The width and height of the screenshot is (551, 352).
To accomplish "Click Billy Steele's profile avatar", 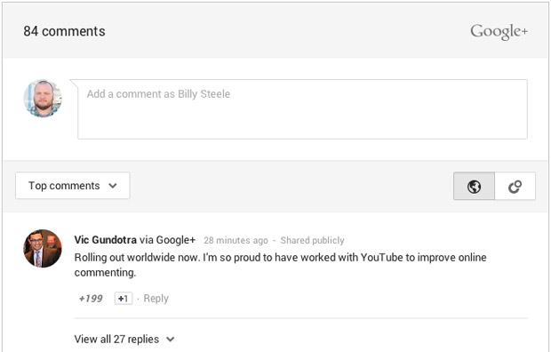I will point(43,98).
